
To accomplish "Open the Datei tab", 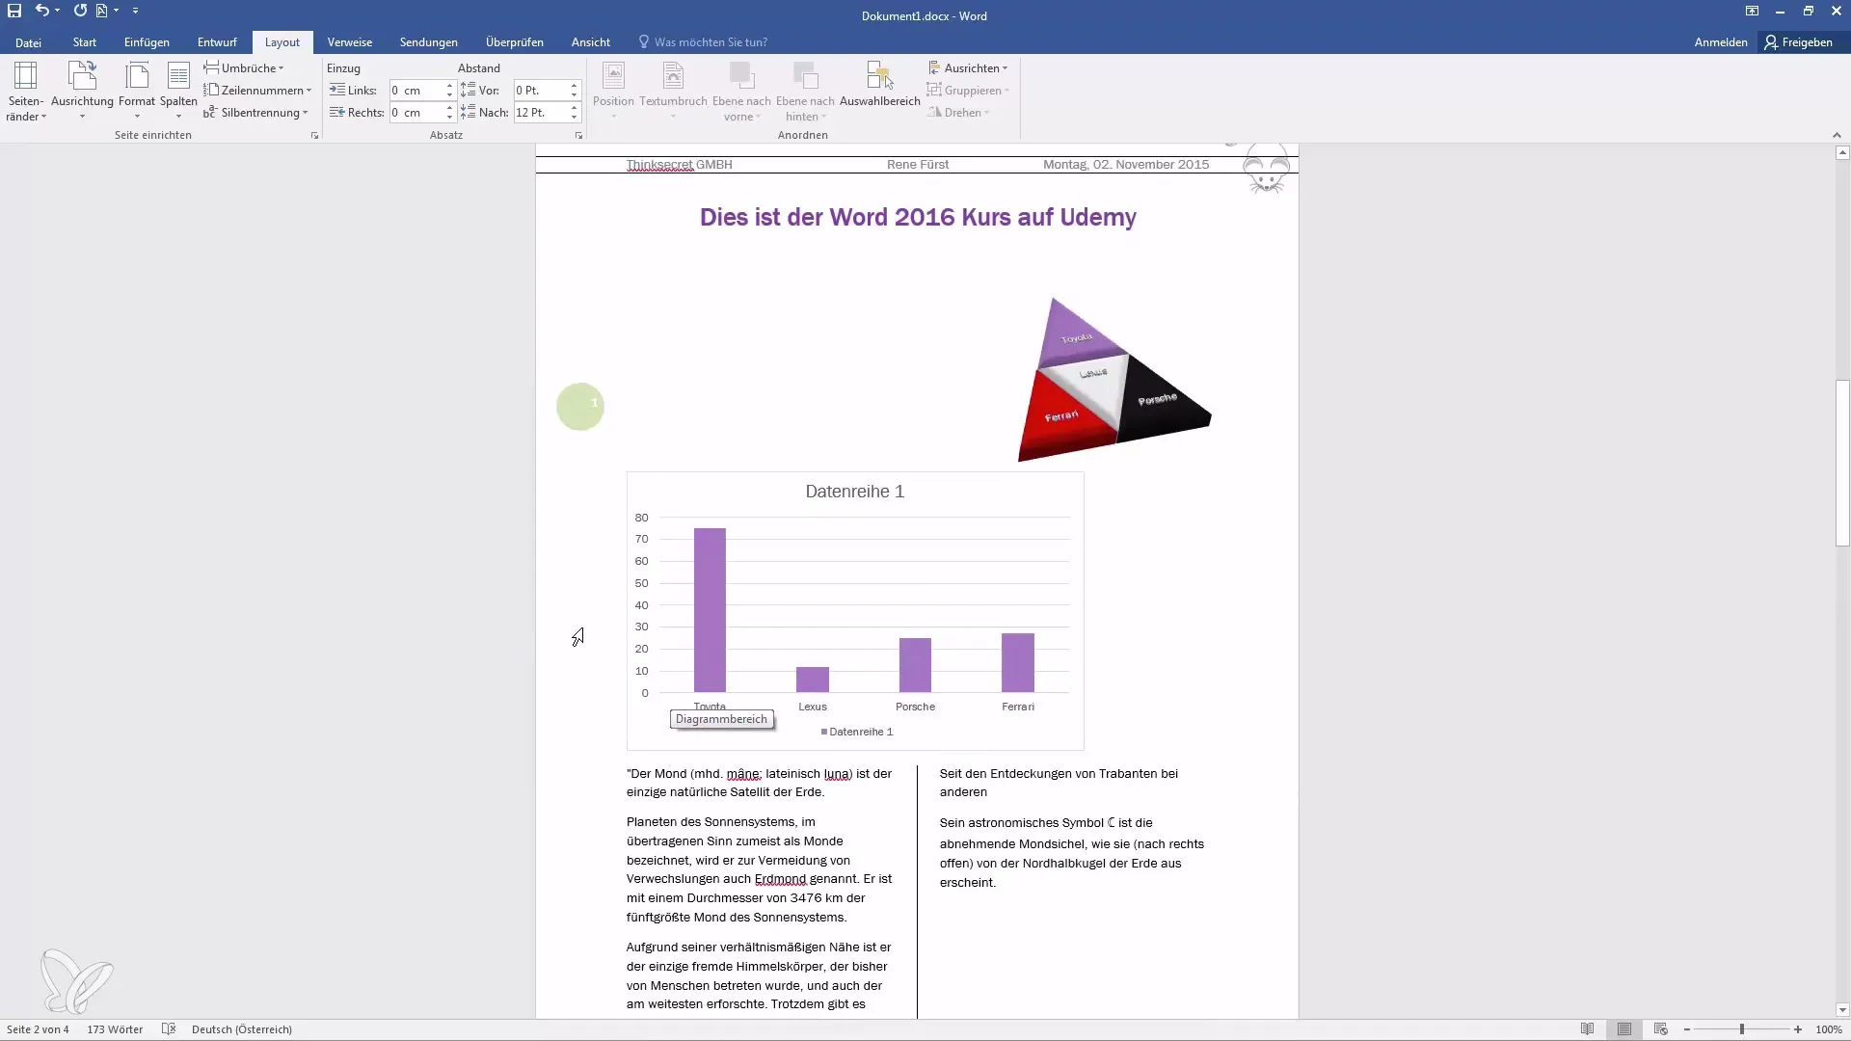I will [28, 42].
